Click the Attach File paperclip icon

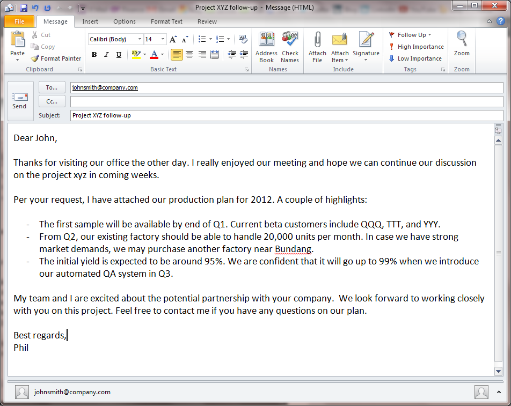(x=317, y=41)
